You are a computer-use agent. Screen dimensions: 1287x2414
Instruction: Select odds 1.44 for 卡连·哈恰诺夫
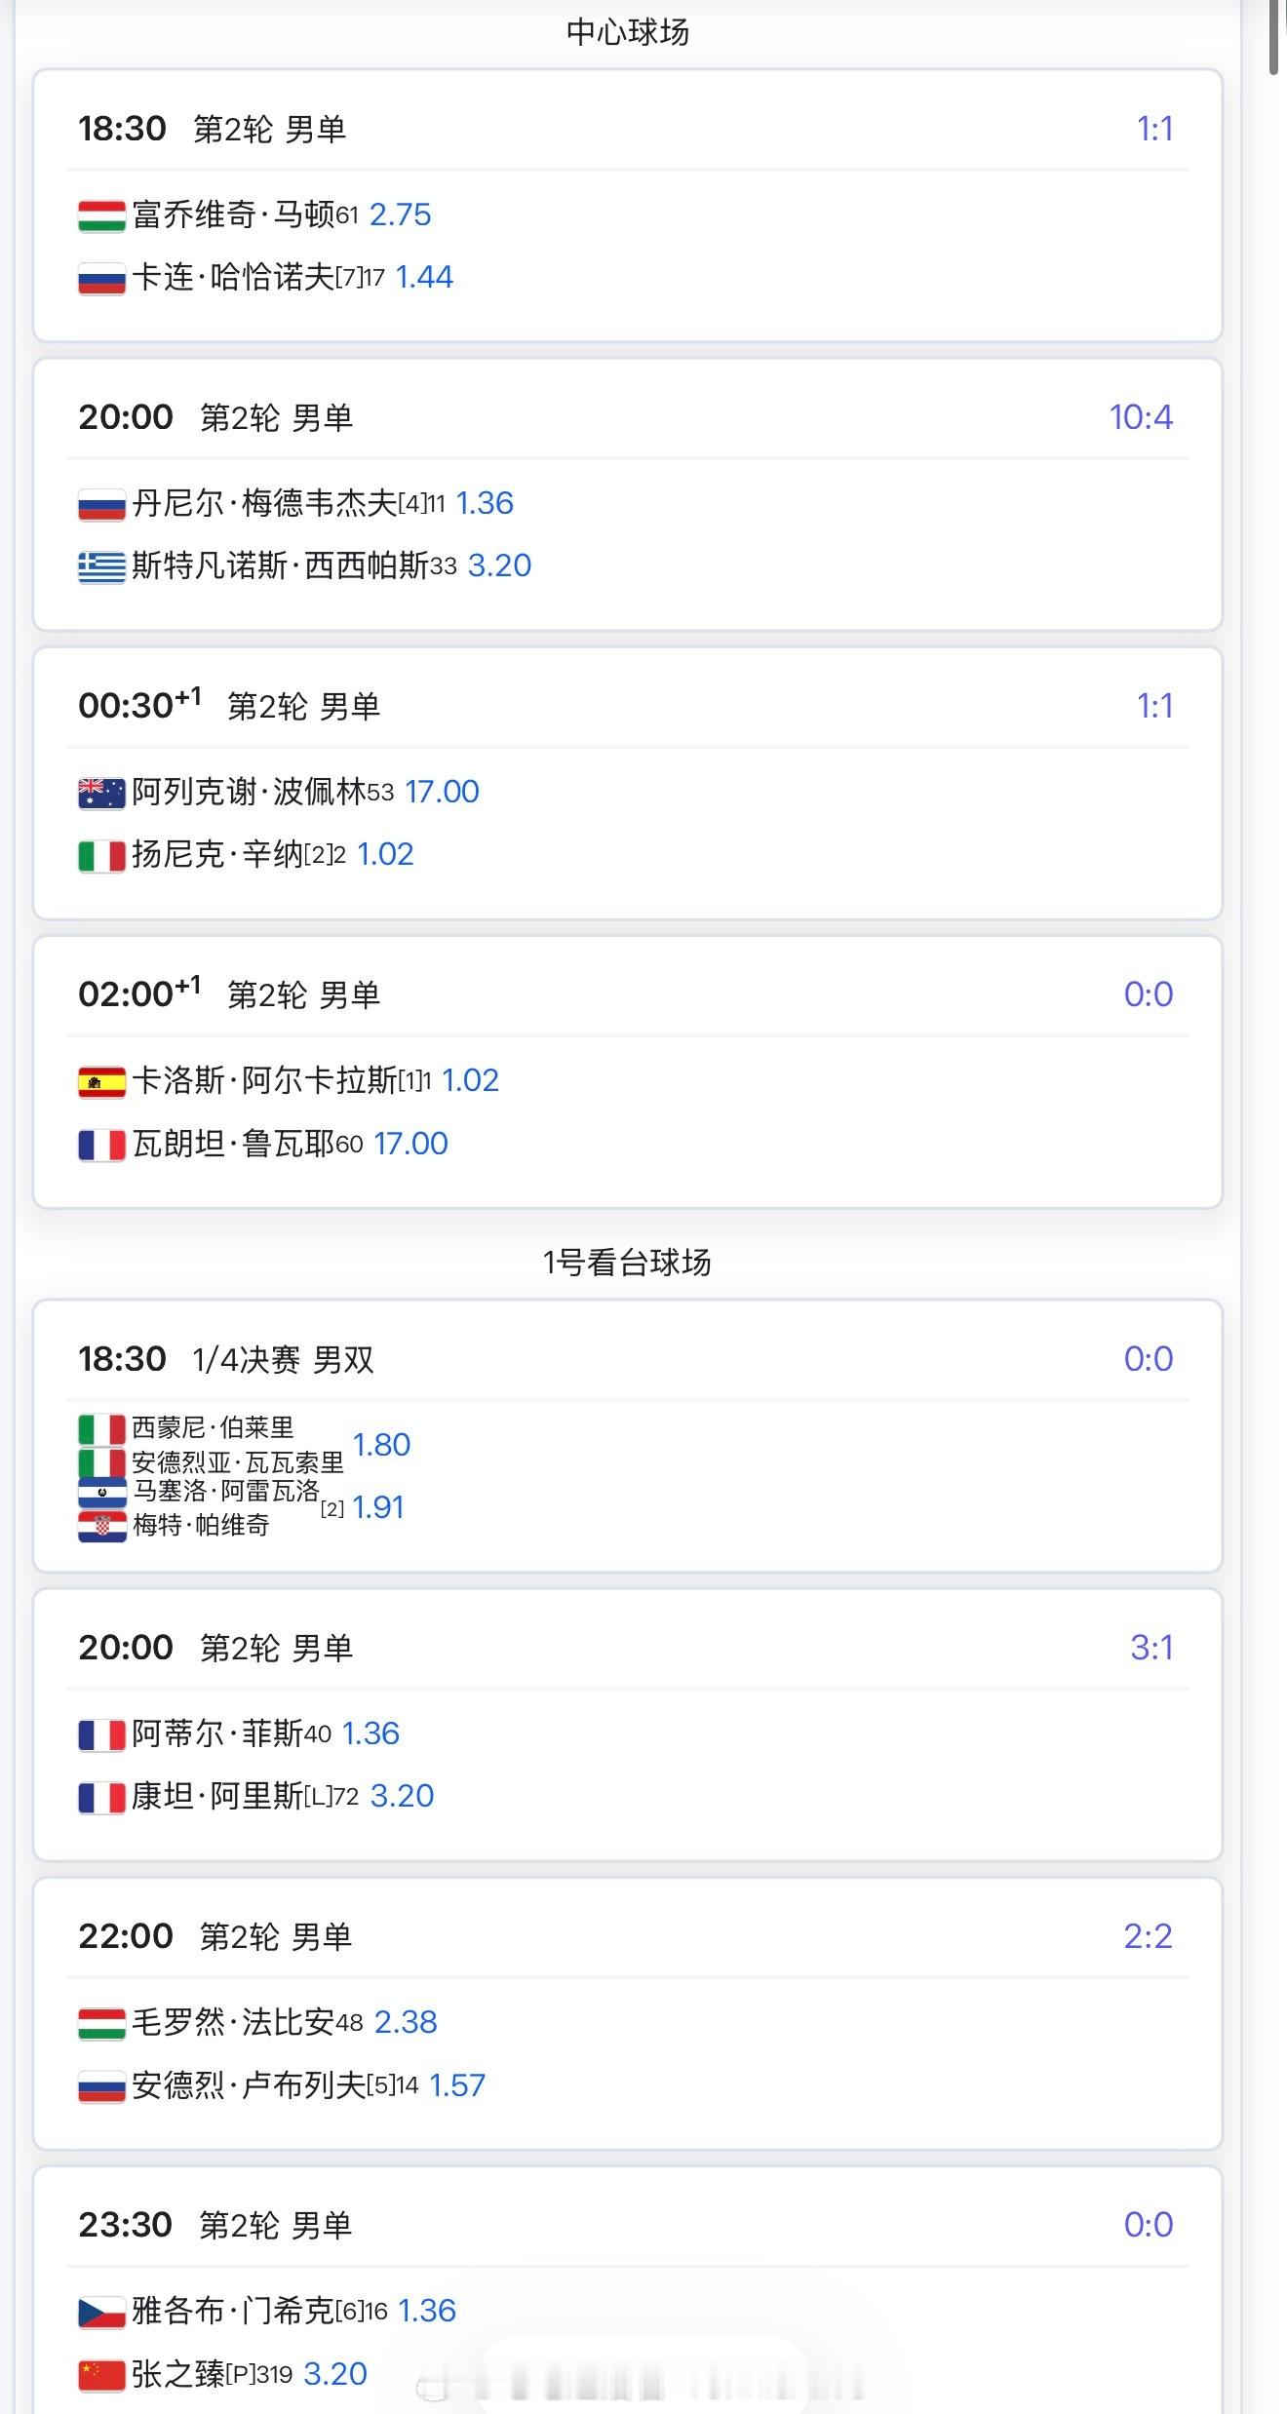pos(424,278)
